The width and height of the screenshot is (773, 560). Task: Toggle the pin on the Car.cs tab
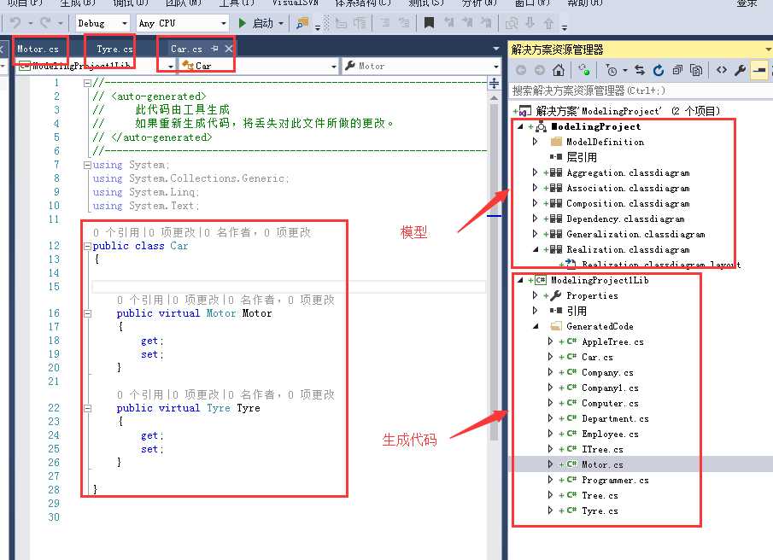214,49
